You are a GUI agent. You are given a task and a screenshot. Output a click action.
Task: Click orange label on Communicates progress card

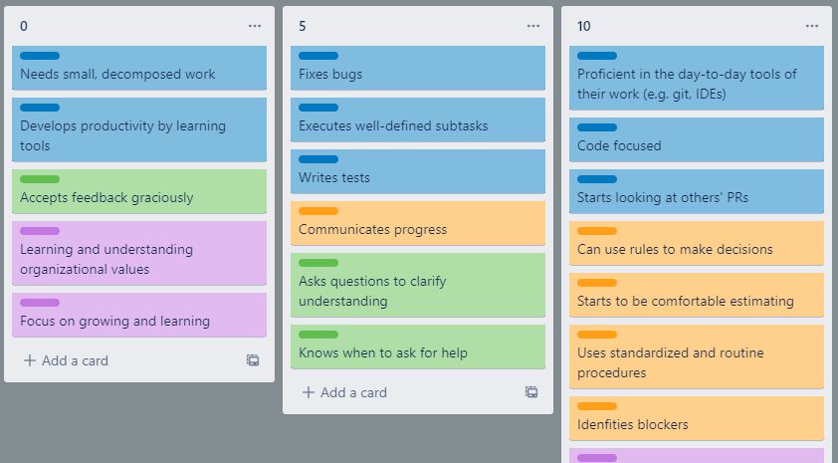(318, 211)
